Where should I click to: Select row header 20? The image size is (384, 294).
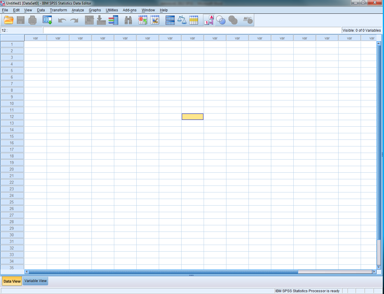coord(12,169)
